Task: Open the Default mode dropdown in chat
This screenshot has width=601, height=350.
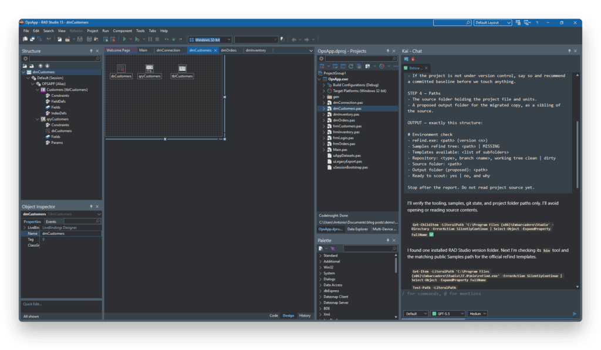Action: pyautogui.click(x=416, y=314)
